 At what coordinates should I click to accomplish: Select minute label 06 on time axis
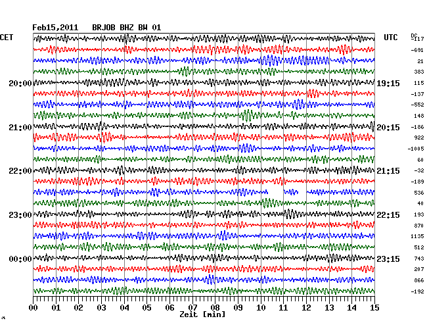tap(169, 308)
